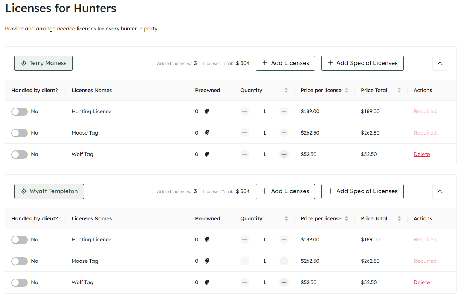Collapse Terry Maness licenses section

pos(440,63)
